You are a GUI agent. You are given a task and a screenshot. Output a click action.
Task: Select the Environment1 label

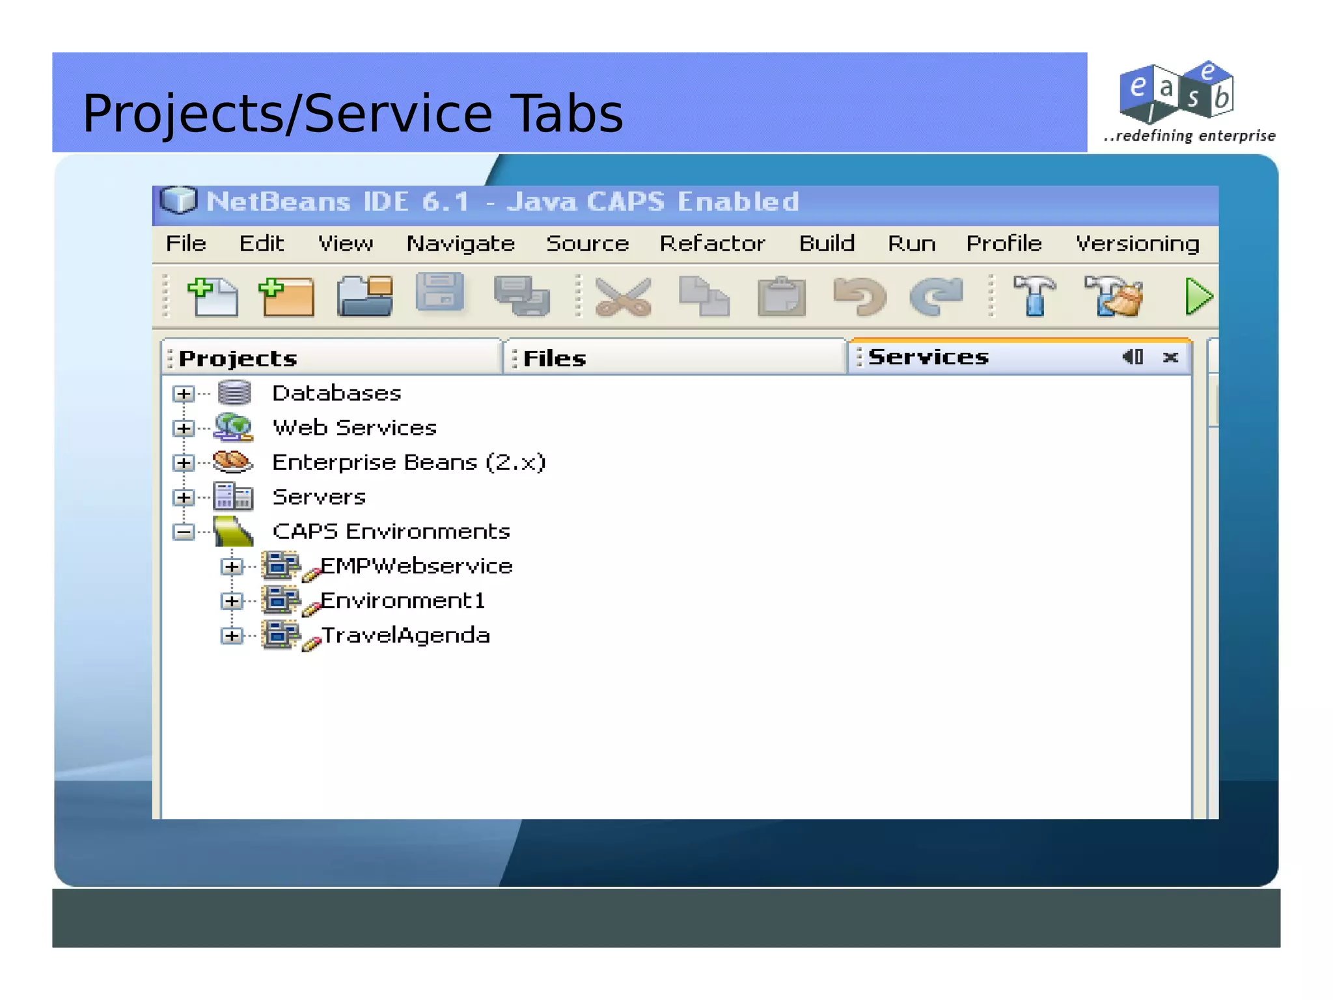click(403, 600)
